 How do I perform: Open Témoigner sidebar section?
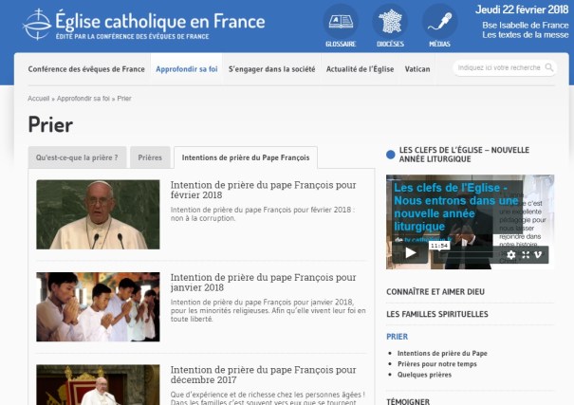[408, 401]
